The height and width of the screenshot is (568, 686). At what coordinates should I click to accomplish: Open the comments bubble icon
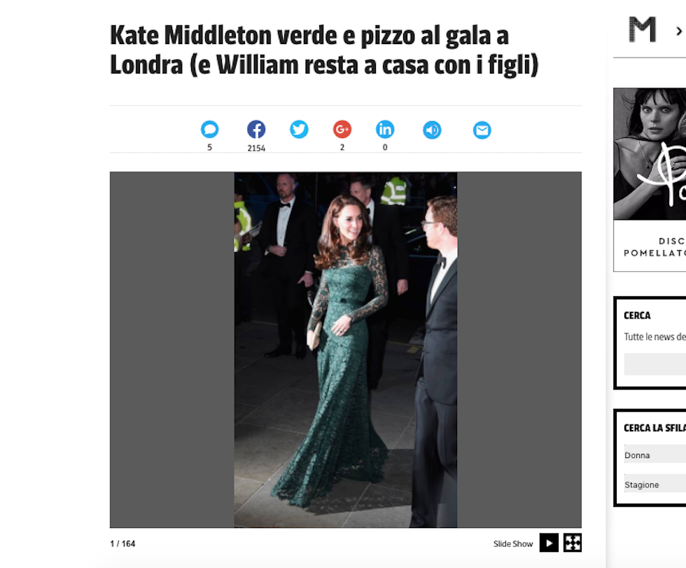click(209, 130)
